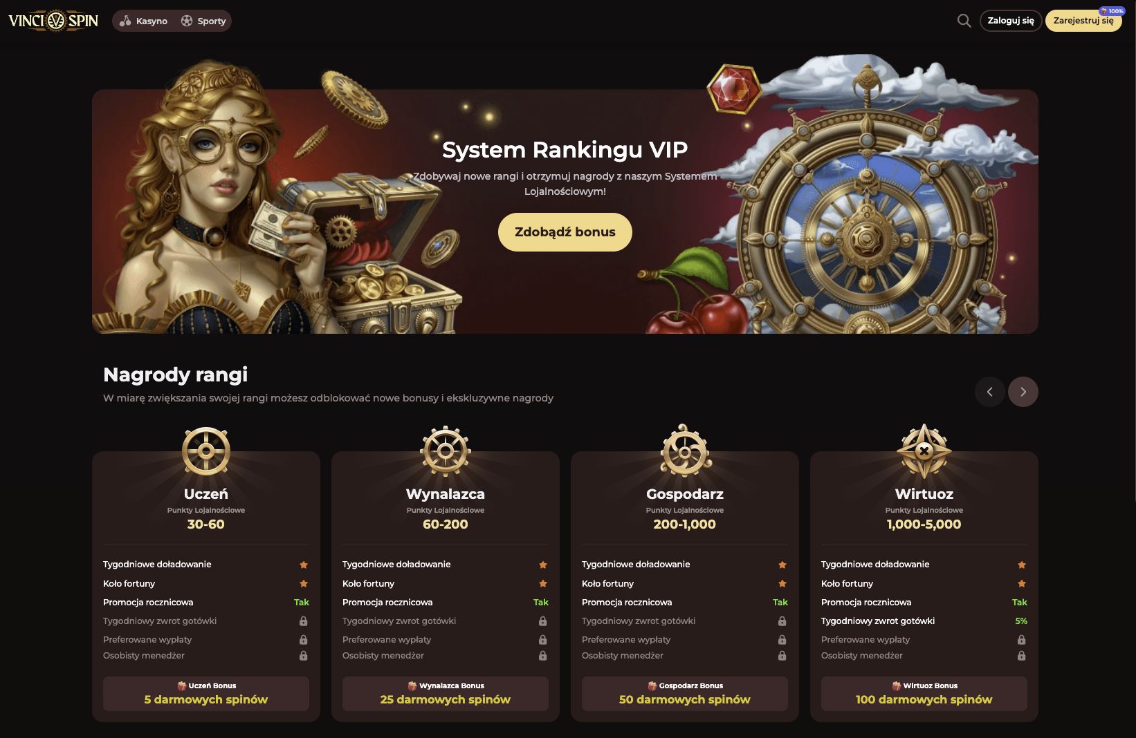Screen dimensions: 1136x738
Task: Open the search magnifier icon
Action: [x=964, y=21]
